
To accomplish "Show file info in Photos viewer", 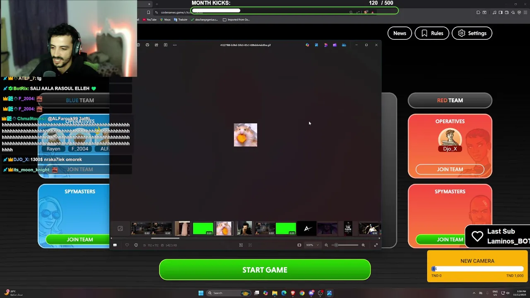I will (136, 245).
